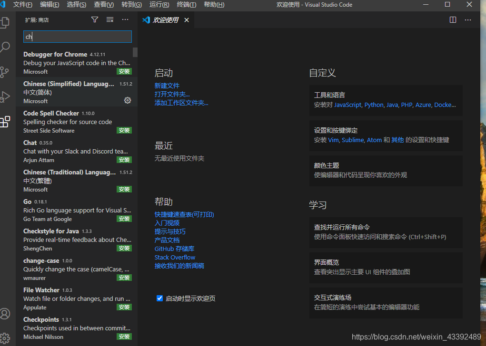The image size is (486, 346).
Task: Click 接收我们的新闻稿 link
Action: tap(179, 266)
